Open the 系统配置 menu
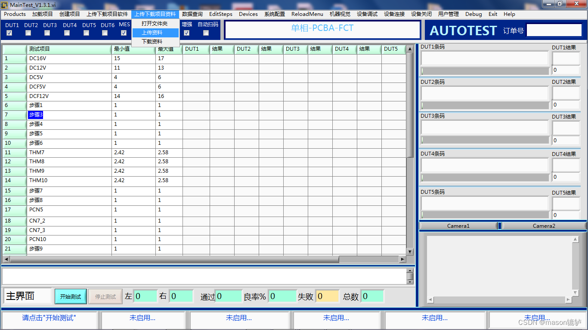 point(275,14)
